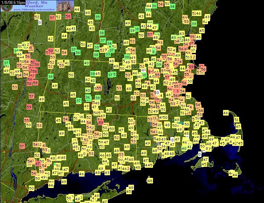
Task: Click the 46 marker on outer Cape Cod
Action: pos(226,113)
